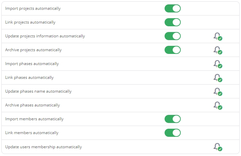The width and height of the screenshot is (241, 156).
Task: Click the Update phases name automatically label
Action: [x=38, y=91]
